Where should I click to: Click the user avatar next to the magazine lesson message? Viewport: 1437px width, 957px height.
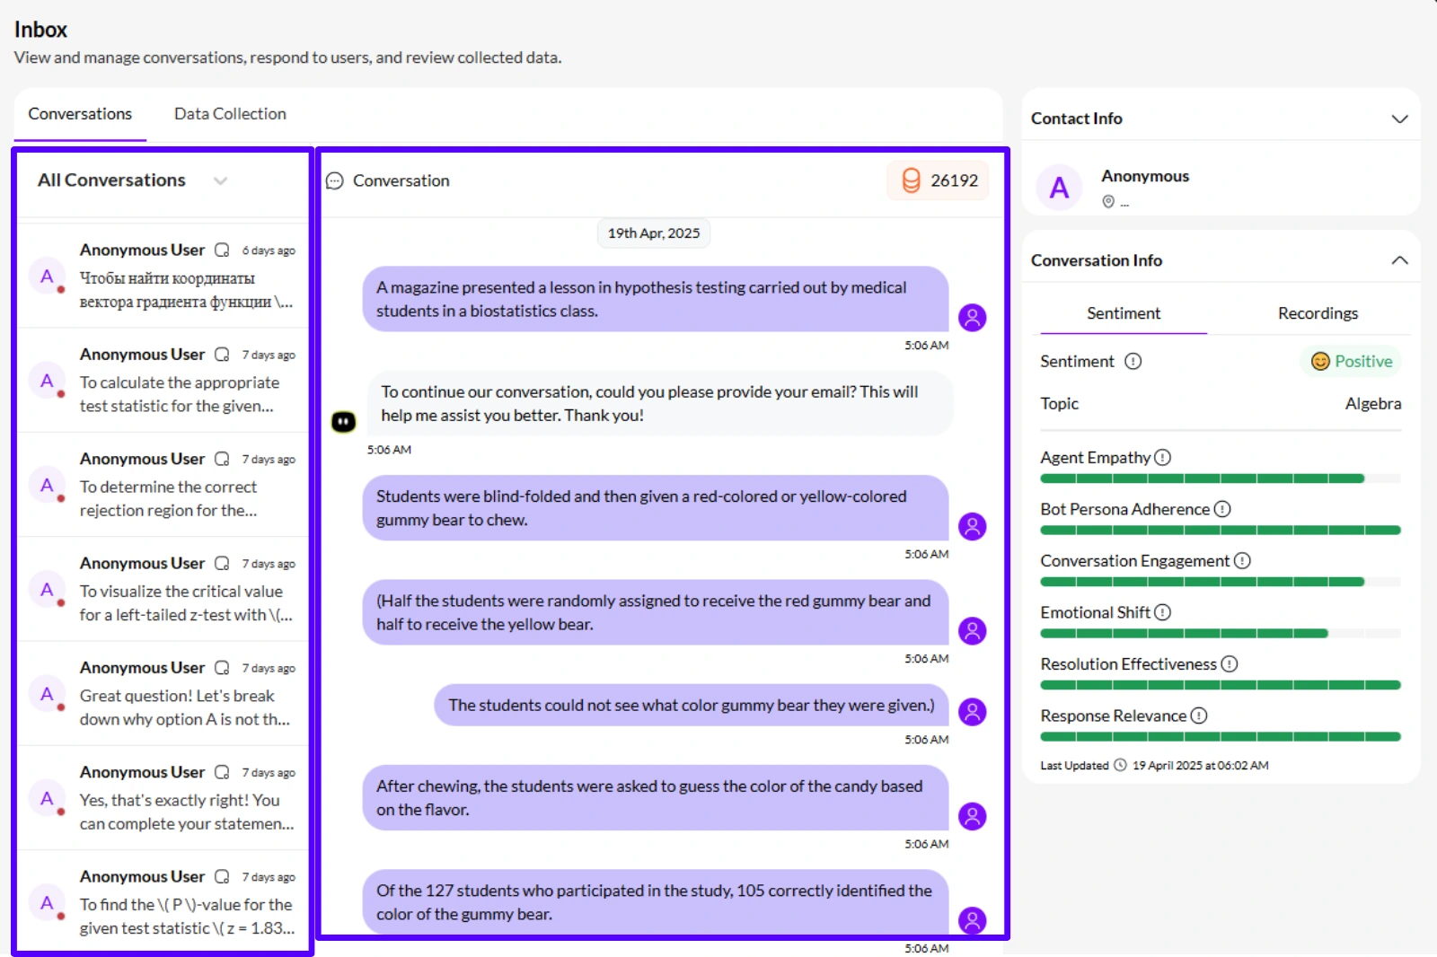point(972,317)
